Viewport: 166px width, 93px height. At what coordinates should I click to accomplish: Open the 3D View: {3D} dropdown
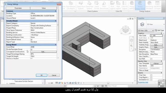pyautogui.click(x=146, y=30)
